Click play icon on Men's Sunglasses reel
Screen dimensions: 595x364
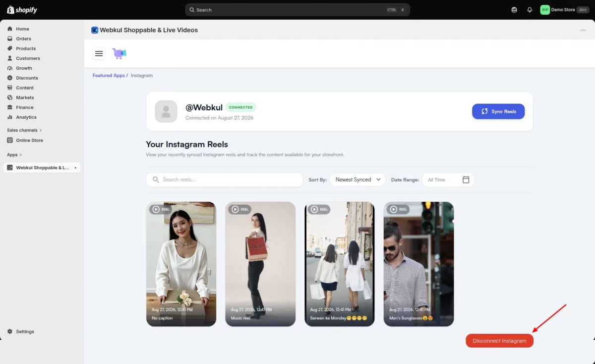(393, 209)
